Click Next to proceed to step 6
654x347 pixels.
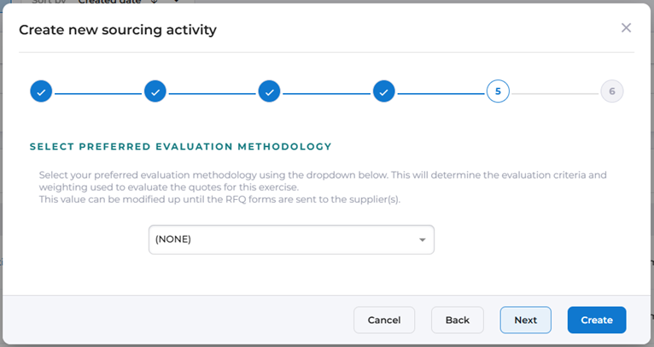[526, 320]
